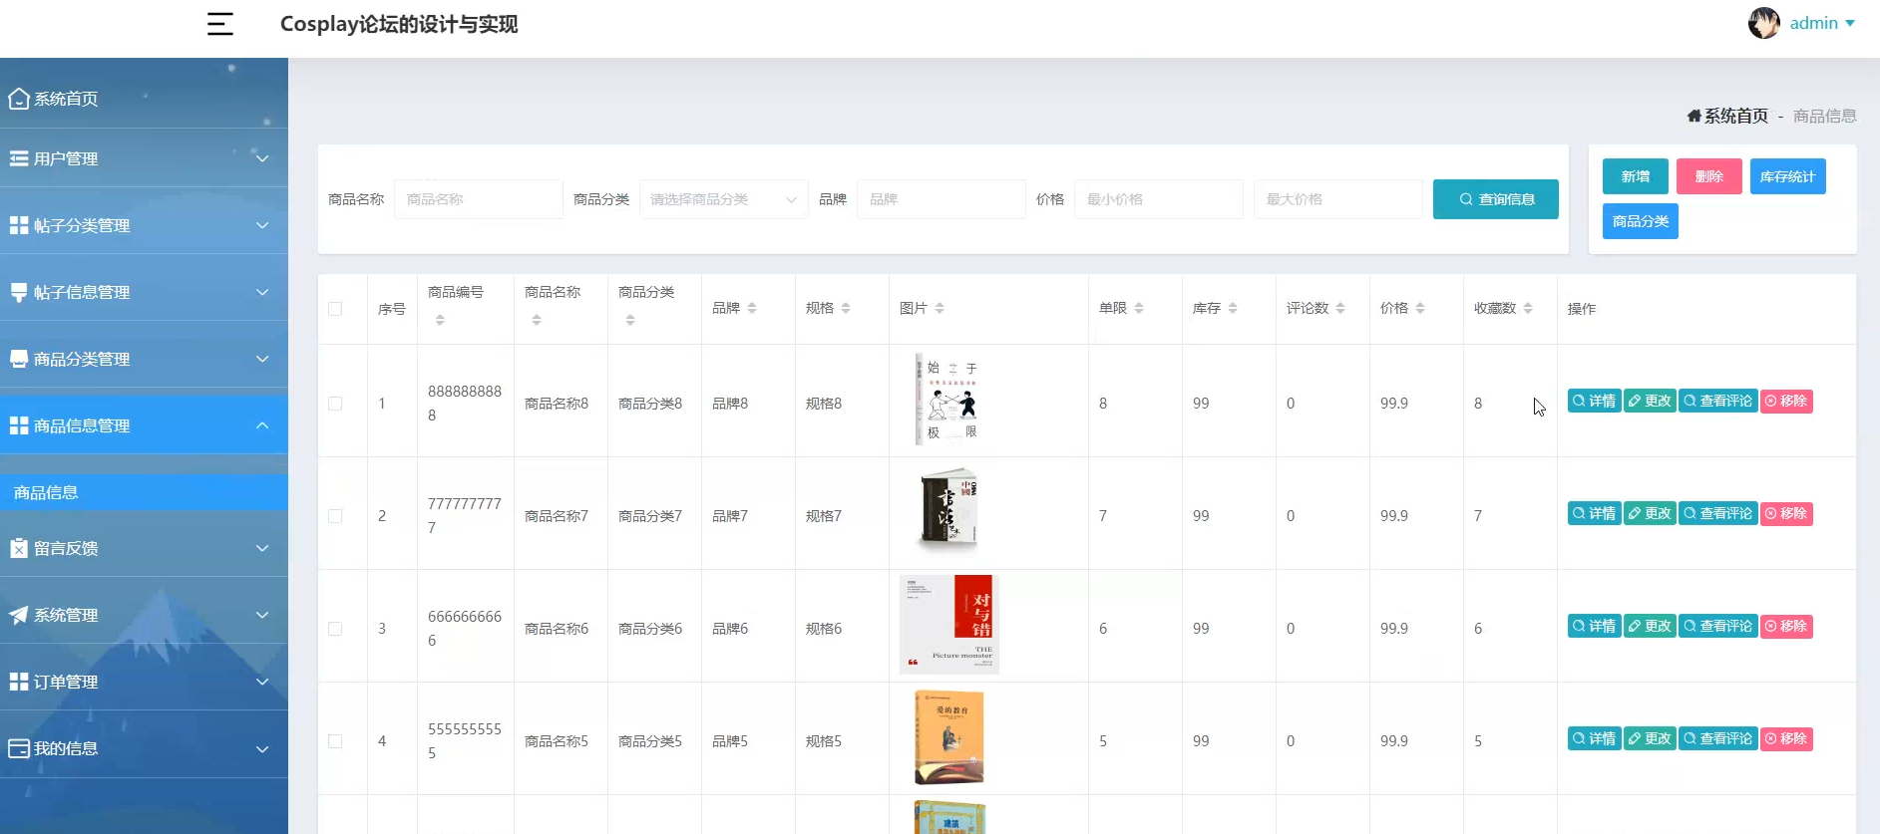Click 移除 for 商品名称5
The width and height of the screenshot is (1880, 834).
click(1786, 738)
